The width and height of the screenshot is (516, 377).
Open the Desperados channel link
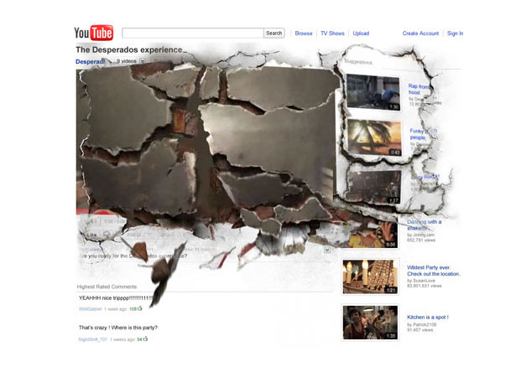pyautogui.click(x=90, y=61)
